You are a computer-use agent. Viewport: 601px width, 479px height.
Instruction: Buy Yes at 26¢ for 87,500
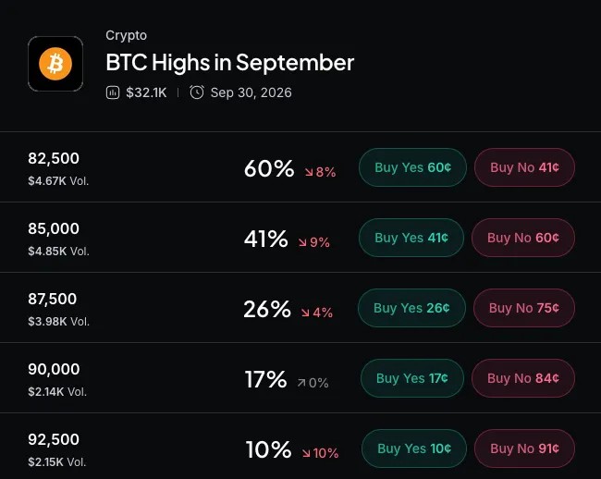click(x=411, y=308)
